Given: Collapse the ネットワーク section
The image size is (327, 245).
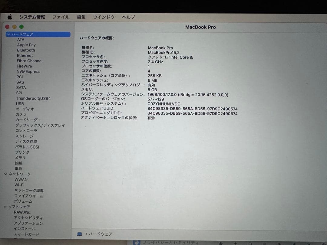Looking at the screenshot, I should point(5,174).
